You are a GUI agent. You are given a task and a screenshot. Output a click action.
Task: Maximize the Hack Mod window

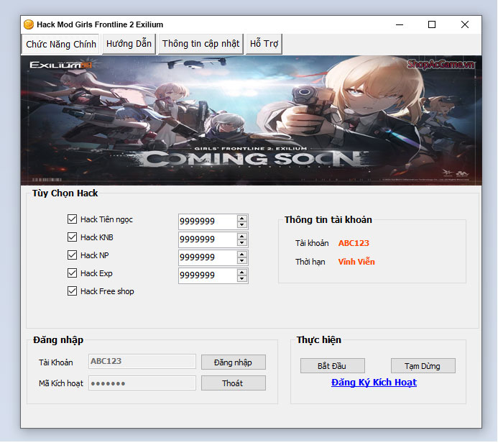[x=432, y=24]
